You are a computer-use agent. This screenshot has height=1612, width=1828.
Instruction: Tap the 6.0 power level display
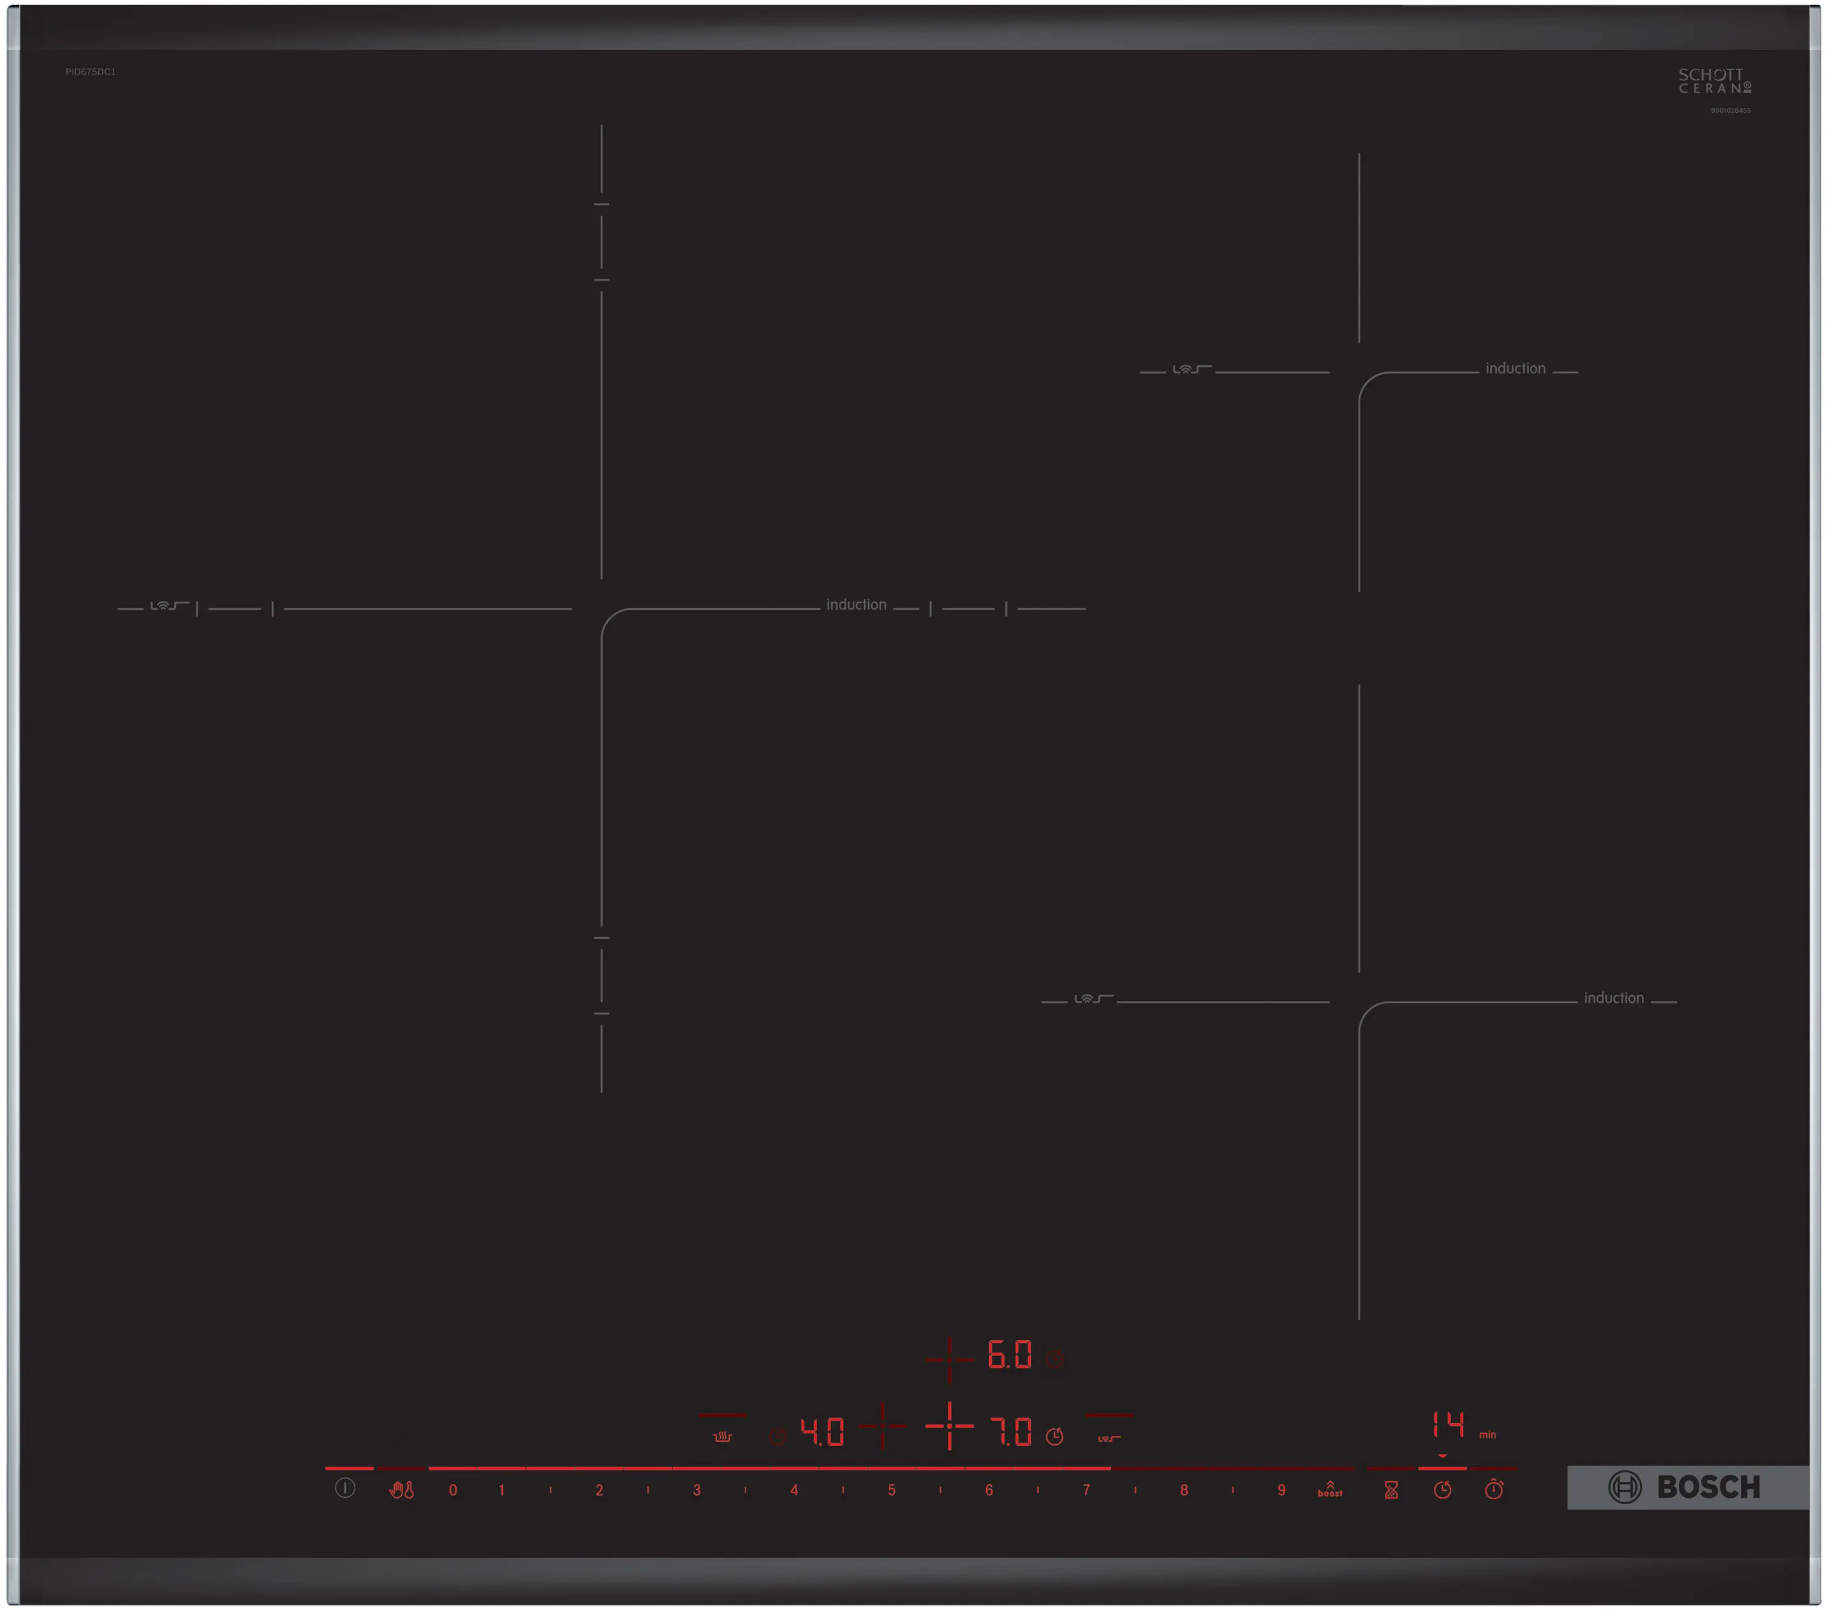1012,1354
